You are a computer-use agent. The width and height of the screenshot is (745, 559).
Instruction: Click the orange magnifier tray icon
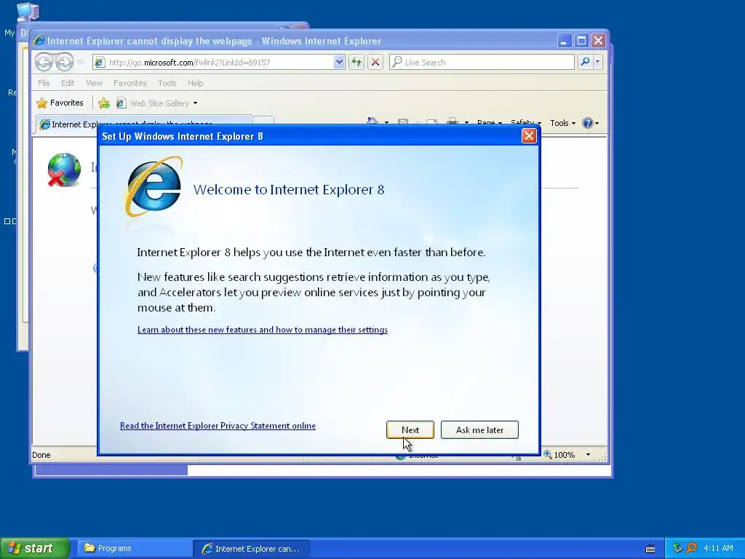point(691,548)
